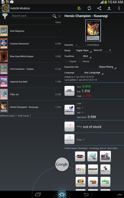Tap the Imperial Iron Wall card thumbnail
The height and width of the screenshot is (198, 124).
click(x=4, y=82)
